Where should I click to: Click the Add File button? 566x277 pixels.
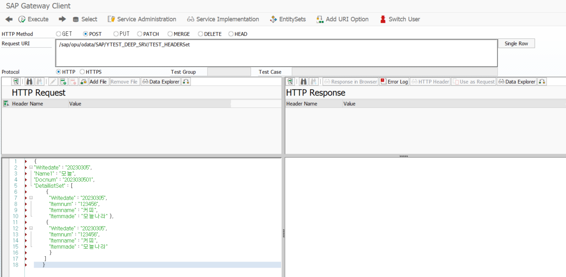click(98, 82)
